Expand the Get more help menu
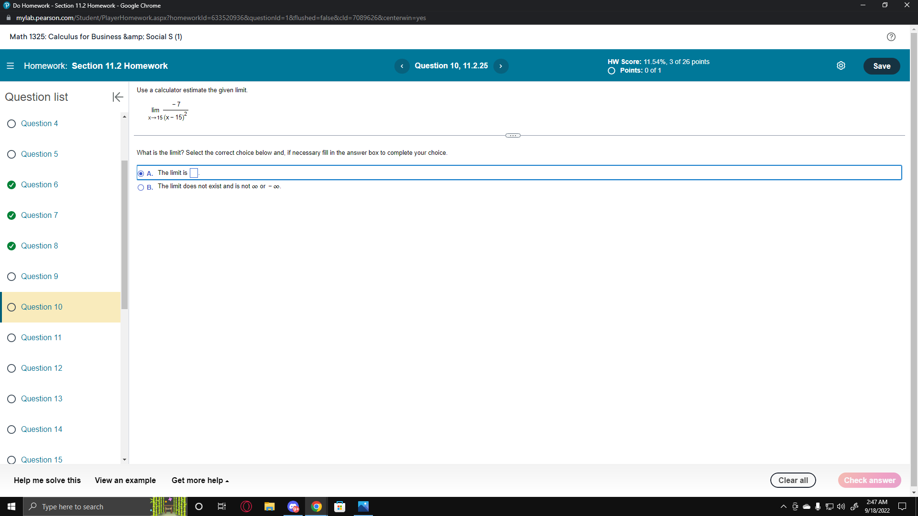Image resolution: width=918 pixels, height=516 pixels. [x=200, y=480]
